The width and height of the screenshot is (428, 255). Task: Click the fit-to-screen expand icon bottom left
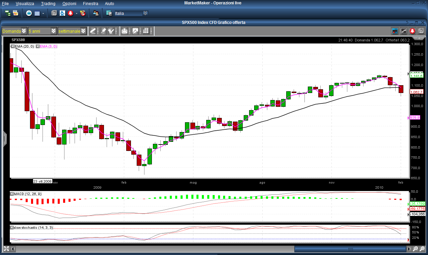[x=6, y=249]
